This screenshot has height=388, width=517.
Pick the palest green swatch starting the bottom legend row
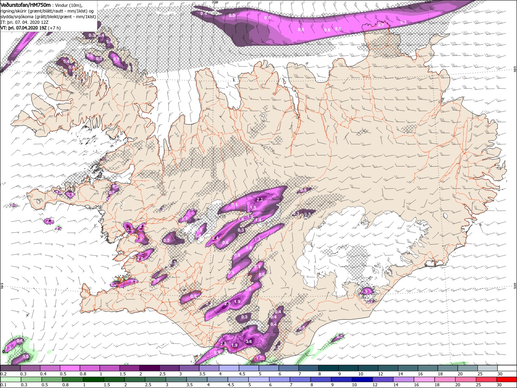(10, 380)
